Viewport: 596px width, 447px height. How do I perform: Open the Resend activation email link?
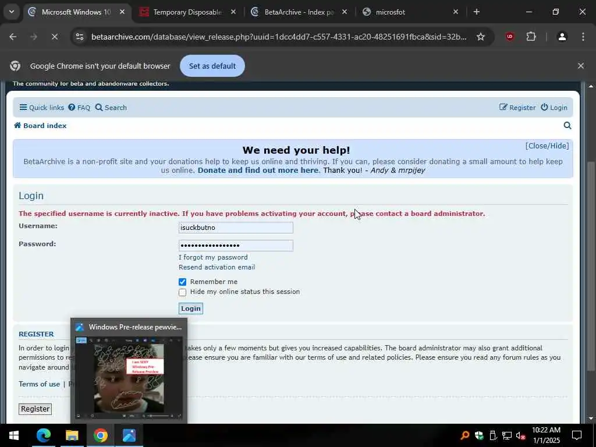click(x=217, y=267)
